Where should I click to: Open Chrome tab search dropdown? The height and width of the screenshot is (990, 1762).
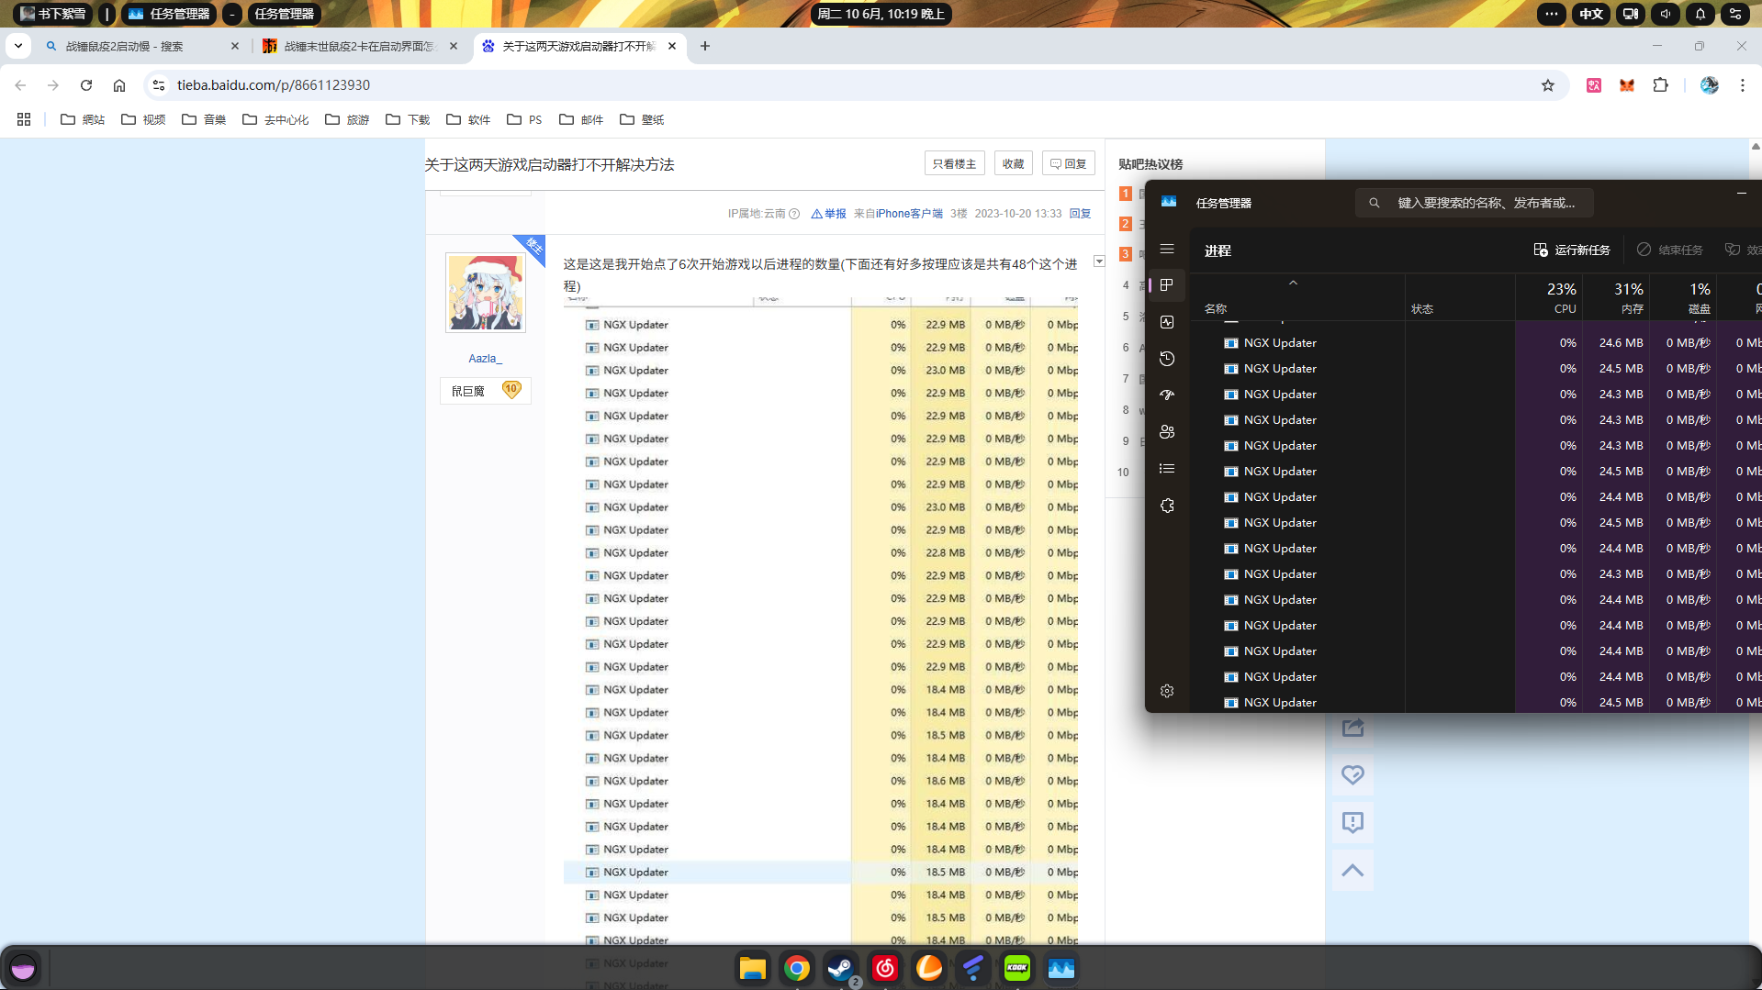click(x=18, y=46)
